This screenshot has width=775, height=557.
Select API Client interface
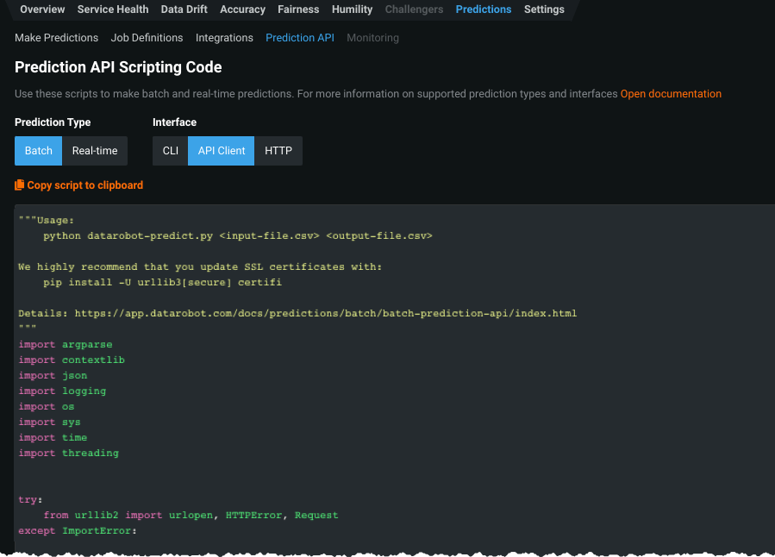click(222, 151)
